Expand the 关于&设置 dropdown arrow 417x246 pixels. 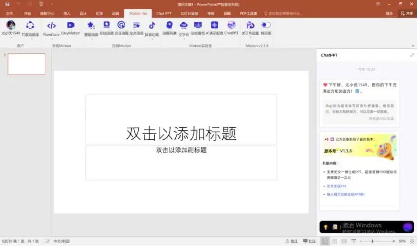point(251,38)
